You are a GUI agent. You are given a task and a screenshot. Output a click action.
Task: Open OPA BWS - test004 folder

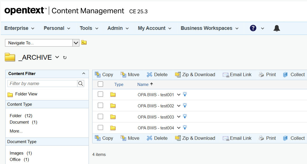(156, 128)
